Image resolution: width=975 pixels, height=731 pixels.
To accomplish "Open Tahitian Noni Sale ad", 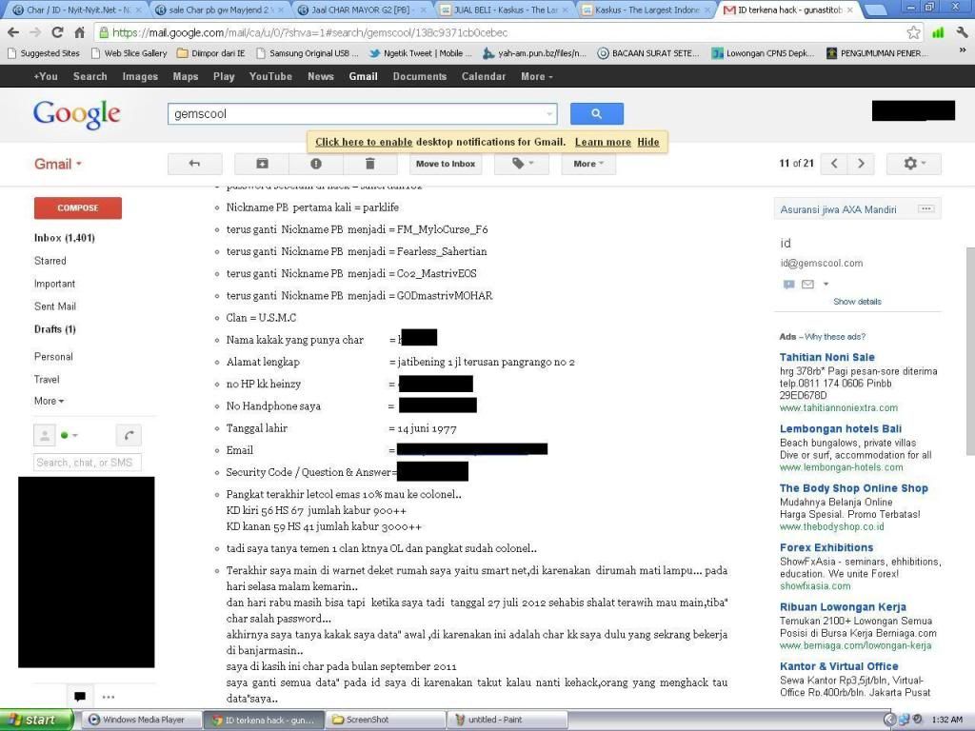I will (x=827, y=357).
